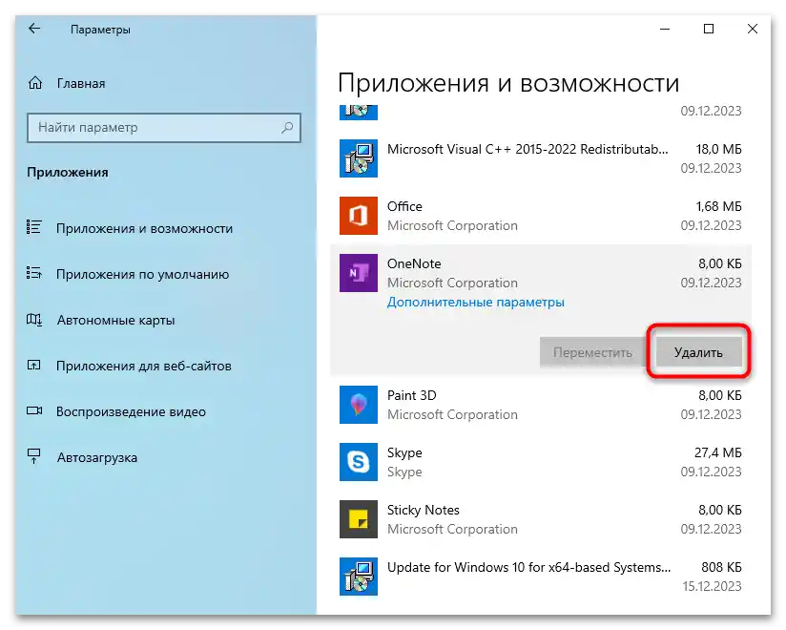This screenshot has width=786, height=630.
Task: Click the OneNote app icon
Action: point(358,273)
